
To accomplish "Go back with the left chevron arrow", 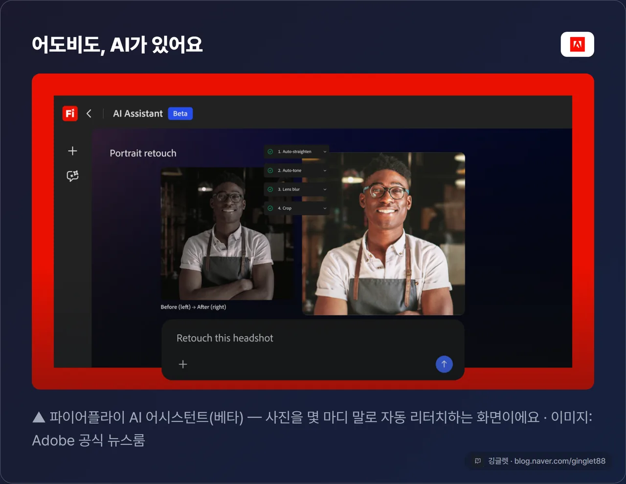I will 89,113.
